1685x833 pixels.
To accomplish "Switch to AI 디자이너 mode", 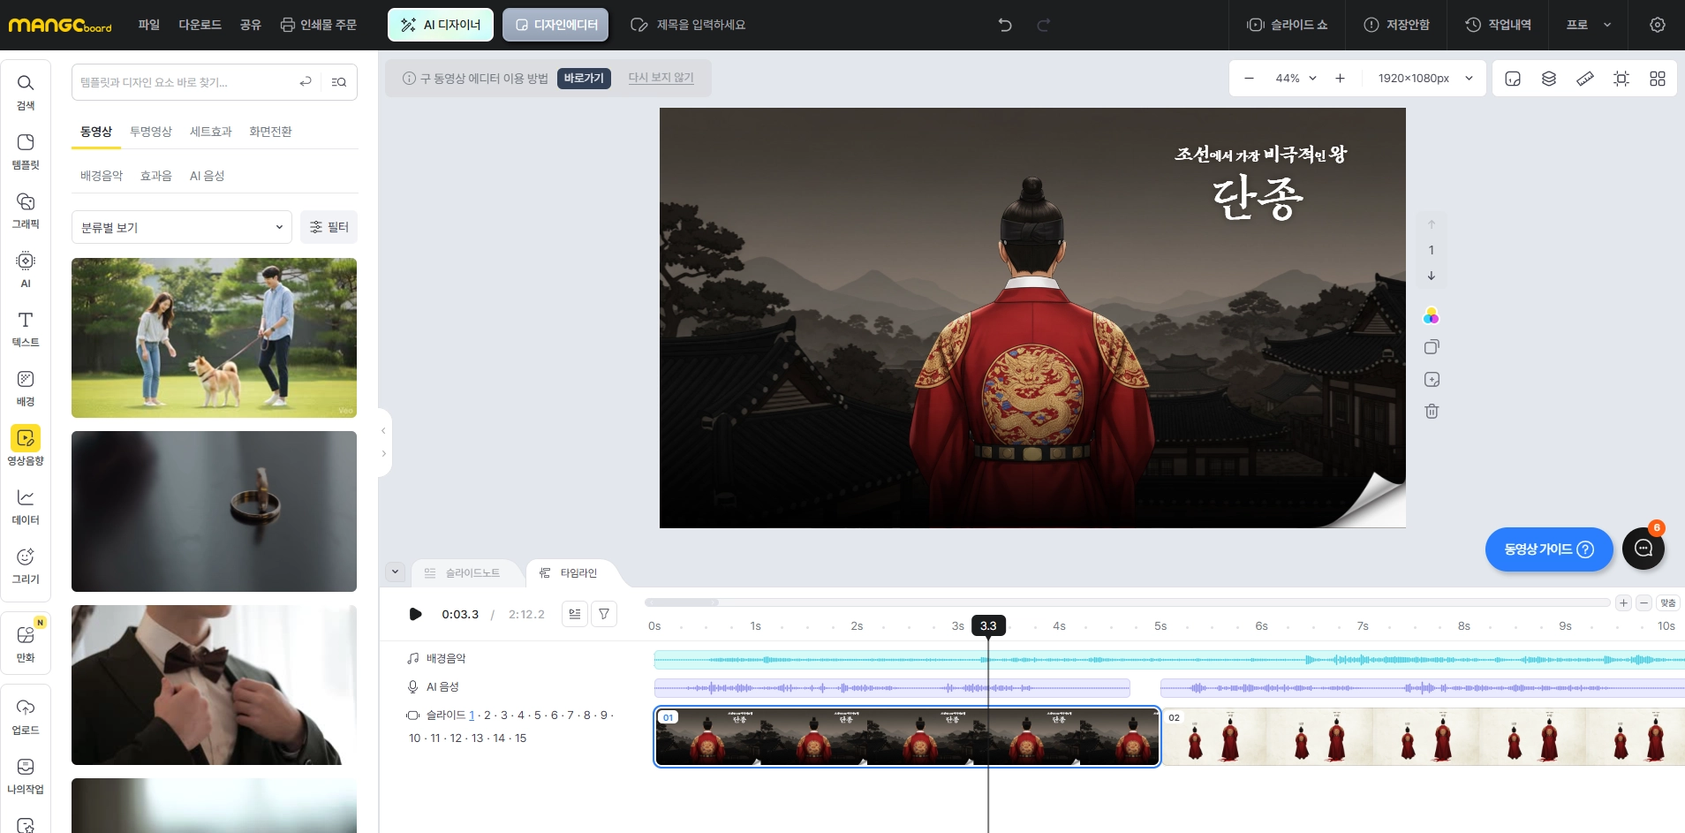I will pos(441,25).
